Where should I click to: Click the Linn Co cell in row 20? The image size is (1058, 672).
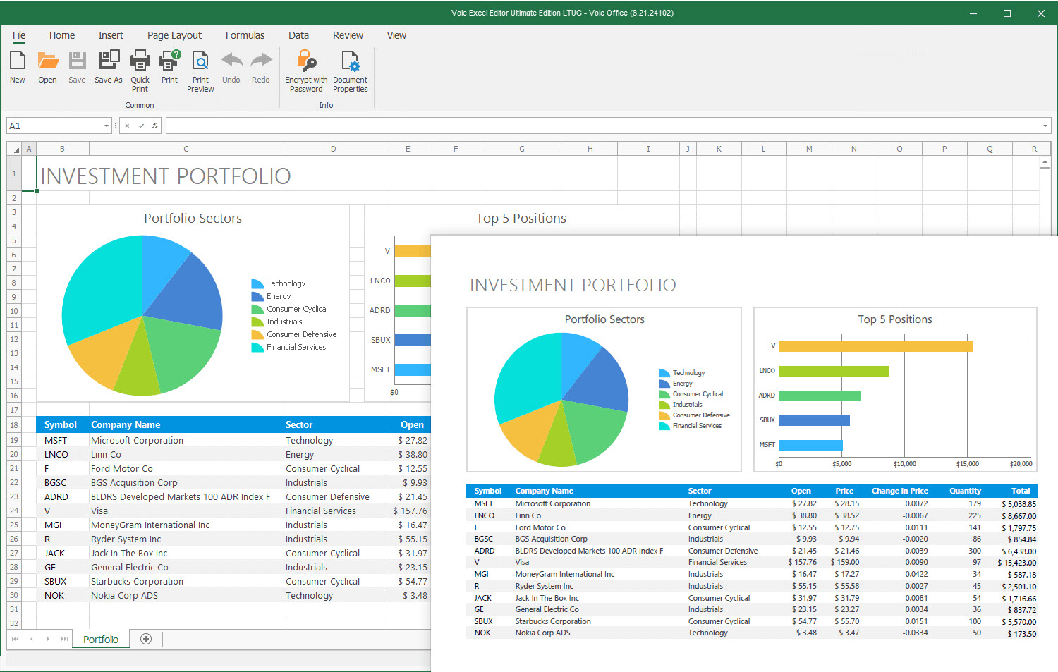(x=186, y=454)
